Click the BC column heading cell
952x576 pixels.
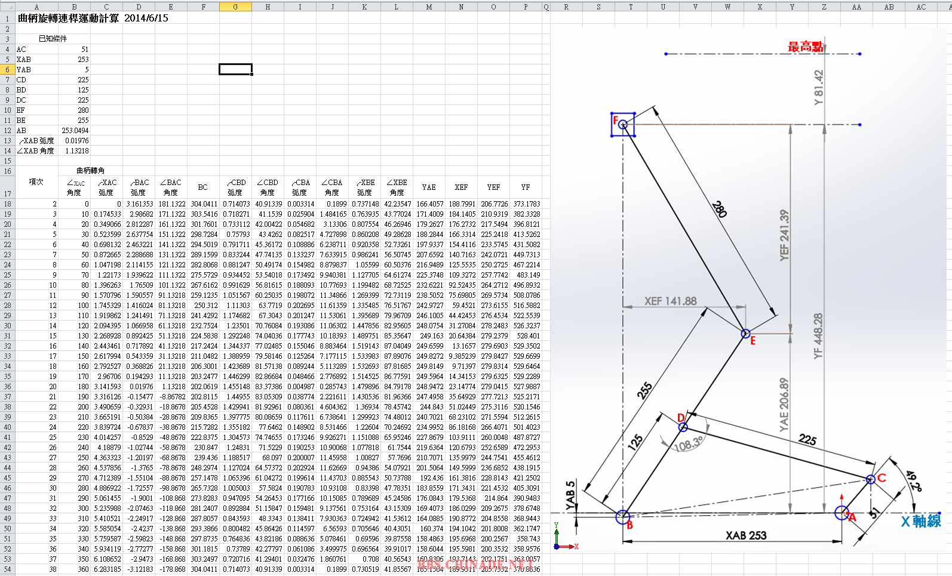click(x=203, y=187)
